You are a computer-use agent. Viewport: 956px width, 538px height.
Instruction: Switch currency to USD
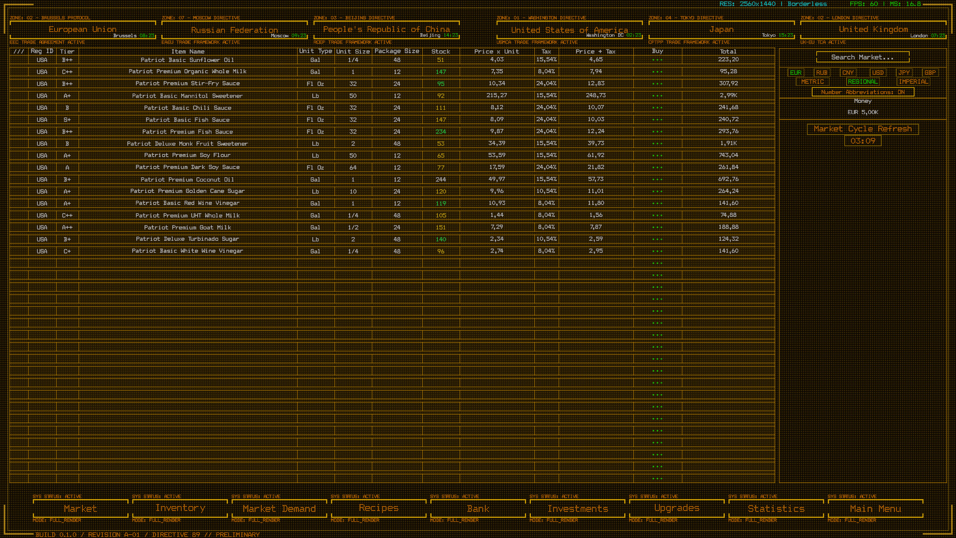[x=878, y=73]
